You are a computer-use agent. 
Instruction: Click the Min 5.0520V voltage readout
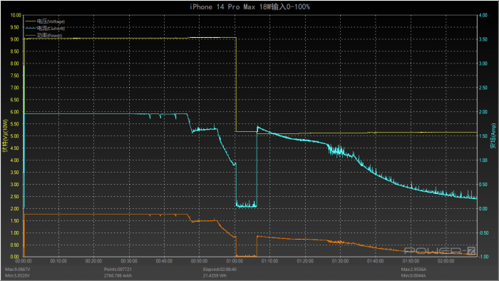click(x=17, y=275)
